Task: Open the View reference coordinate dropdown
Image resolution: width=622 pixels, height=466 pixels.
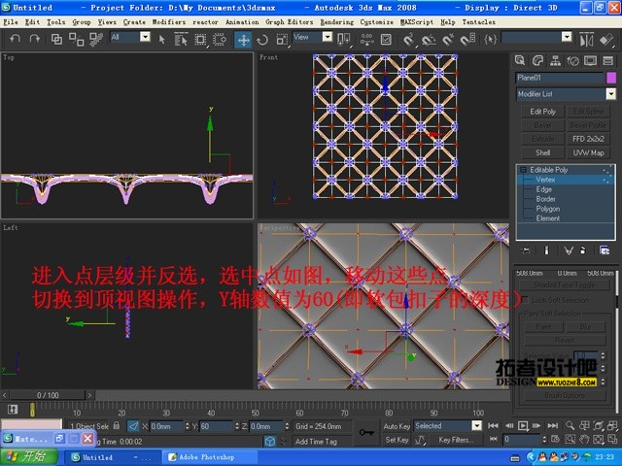Action: [328, 37]
